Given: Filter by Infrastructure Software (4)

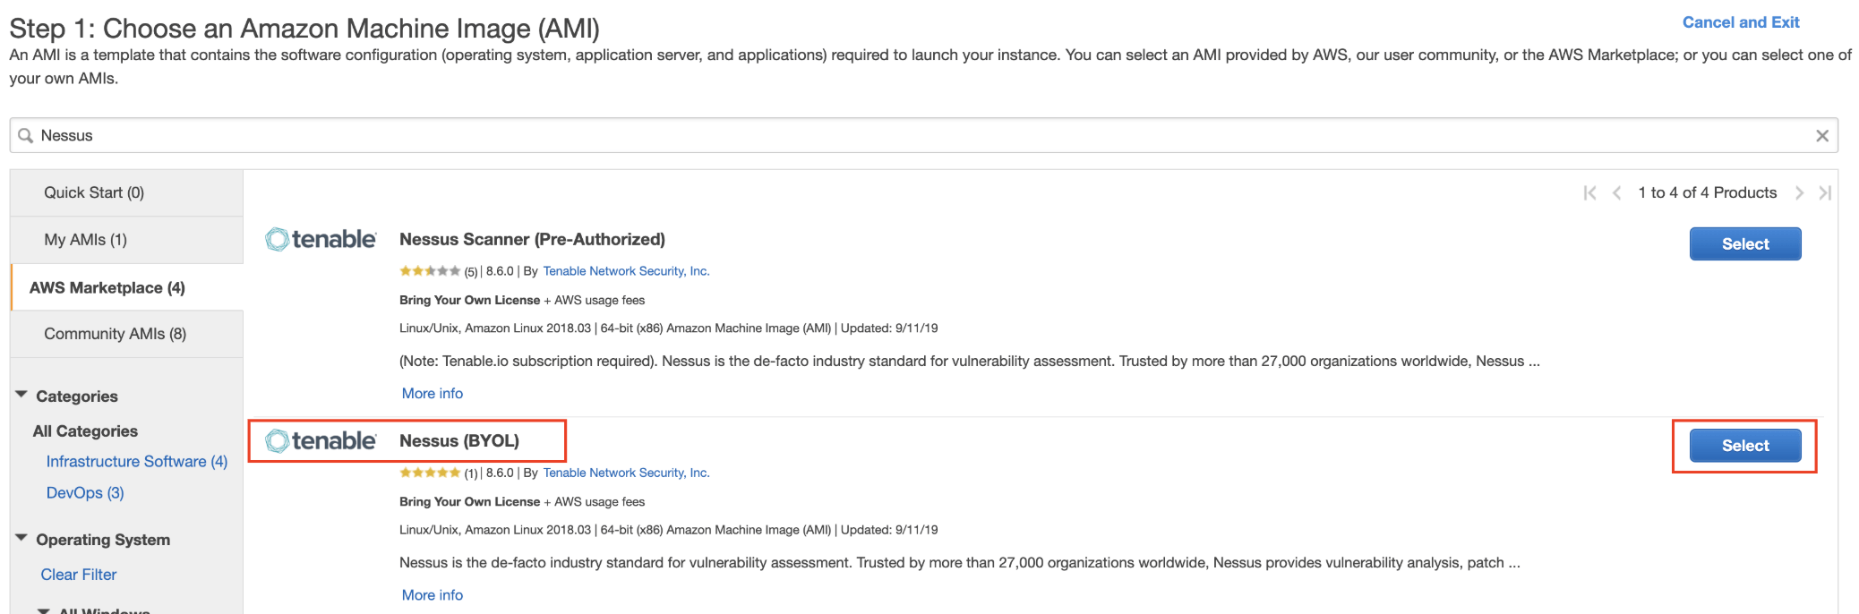Looking at the screenshot, I should [137, 461].
